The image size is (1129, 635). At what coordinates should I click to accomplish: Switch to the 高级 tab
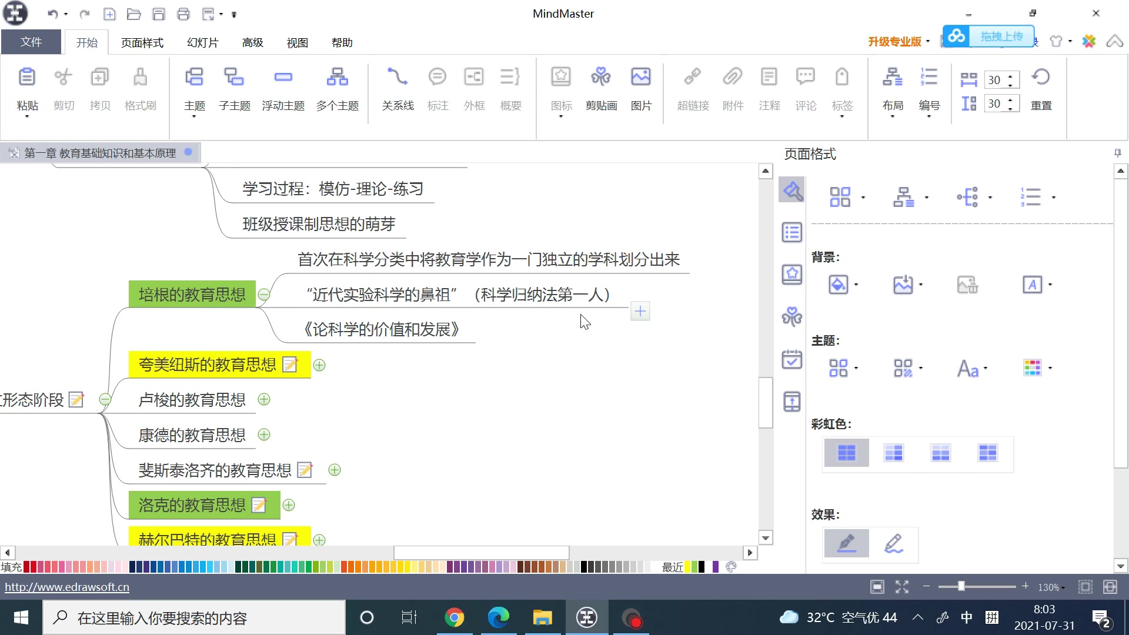[x=252, y=43]
